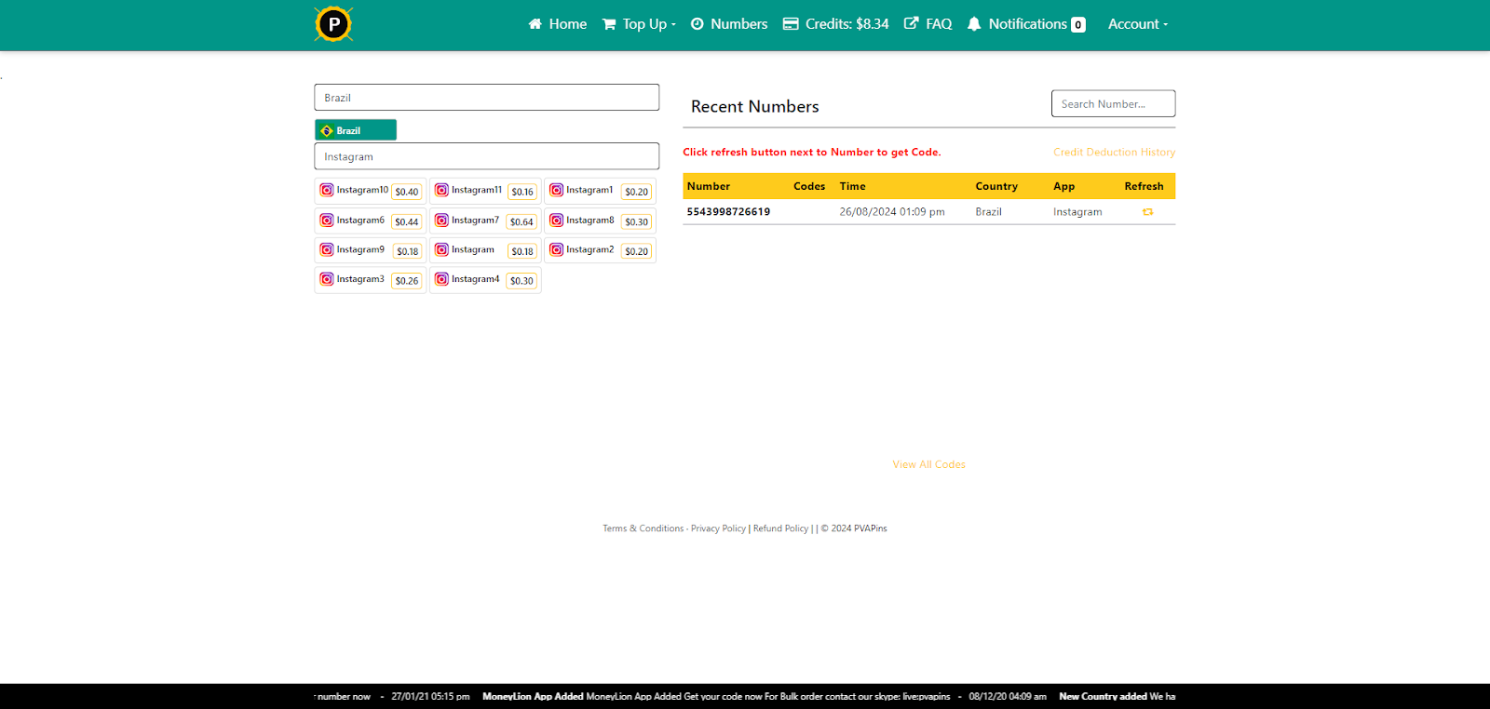
Task: Select Instagram11 priced $0.16
Action: 485,191
